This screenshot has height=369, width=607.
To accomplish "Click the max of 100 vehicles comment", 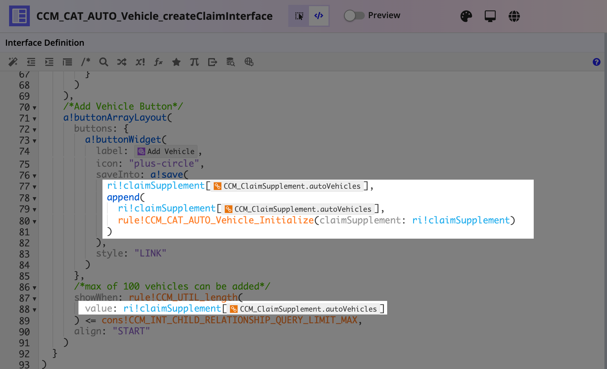I will point(172,286).
